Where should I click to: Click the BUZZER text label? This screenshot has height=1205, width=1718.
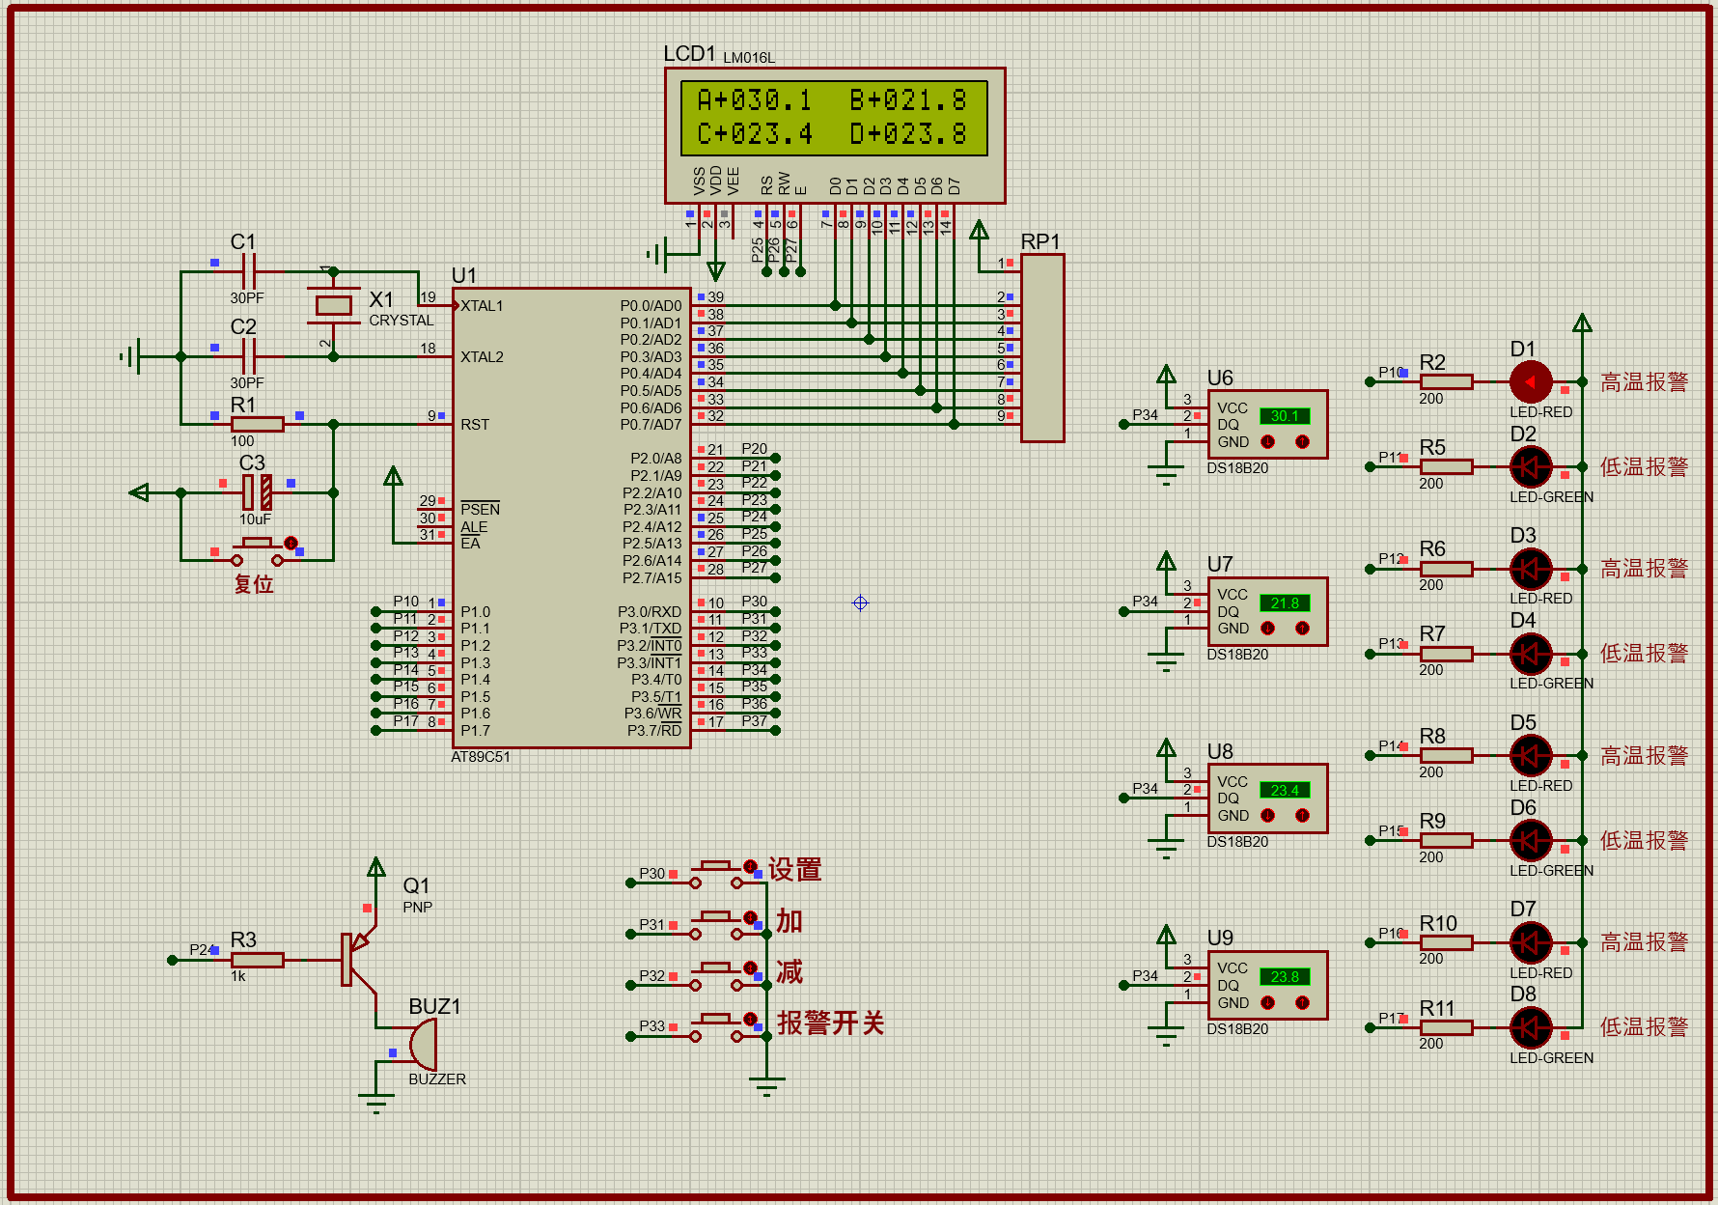(437, 1079)
